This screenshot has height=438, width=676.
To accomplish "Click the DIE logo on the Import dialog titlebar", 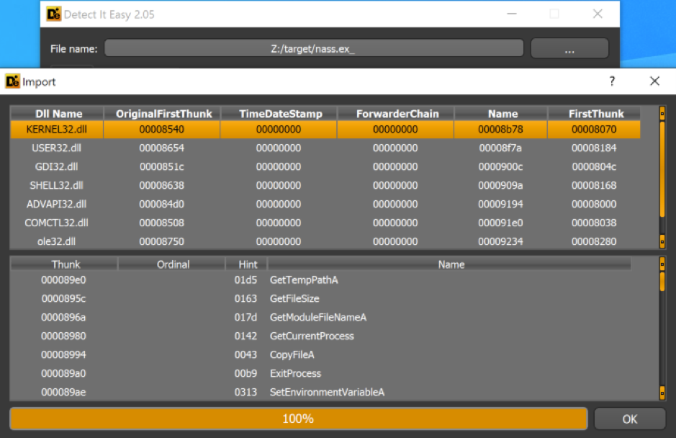I will click(x=12, y=81).
